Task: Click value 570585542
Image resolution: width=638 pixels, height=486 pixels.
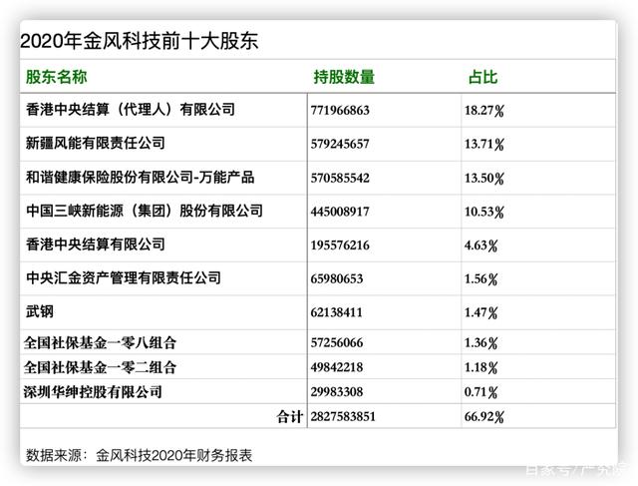Action: point(340,178)
